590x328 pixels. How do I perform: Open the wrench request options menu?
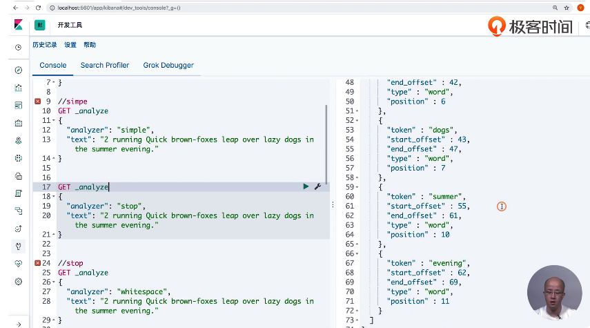click(317, 186)
